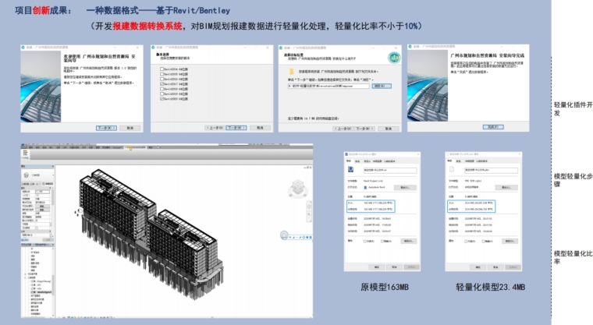The width and height of the screenshot is (593, 325).
Task: Click Next in the welcome installer dialog
Action: (106, 127)
